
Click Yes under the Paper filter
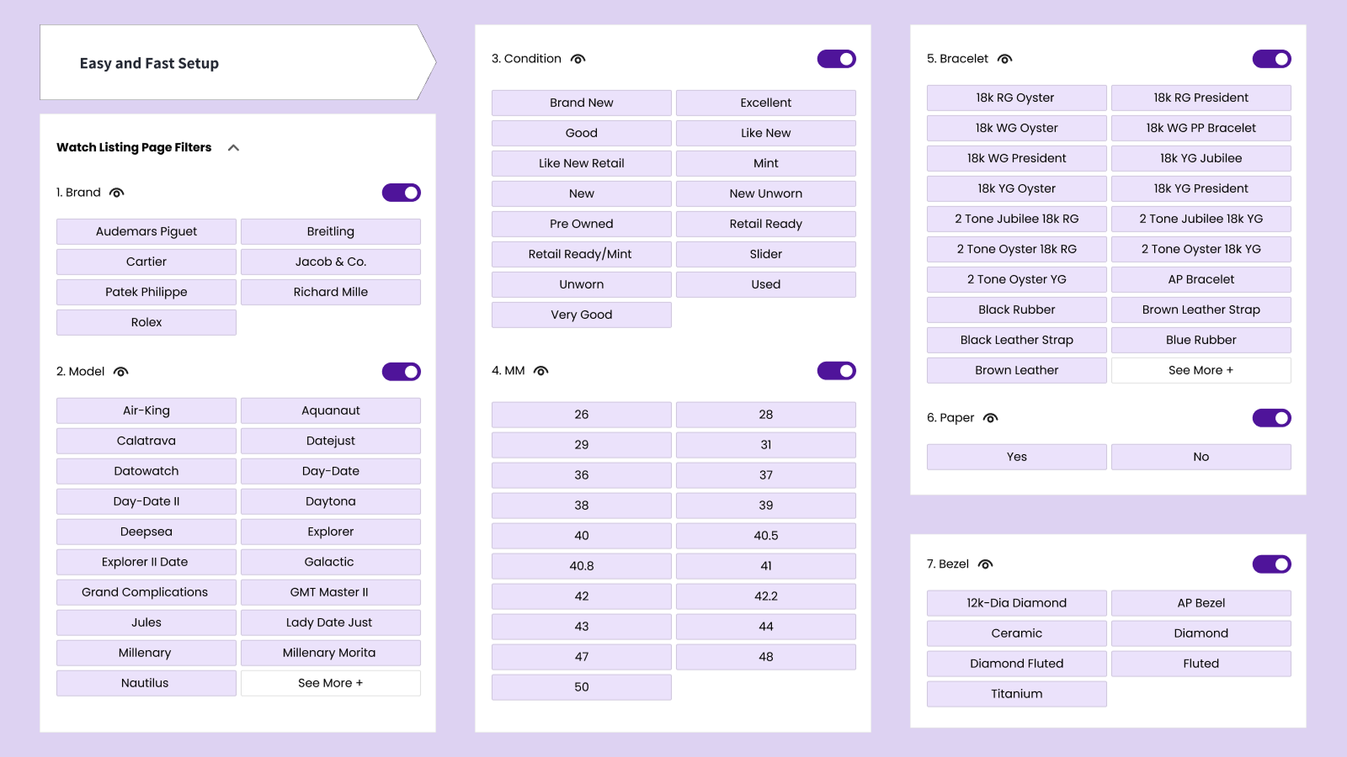coord(1016,456)
